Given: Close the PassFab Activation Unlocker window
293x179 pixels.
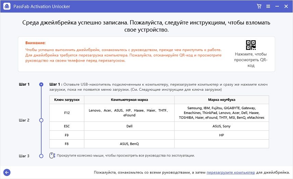Looking at the screenshot, I should pos(286,7).
